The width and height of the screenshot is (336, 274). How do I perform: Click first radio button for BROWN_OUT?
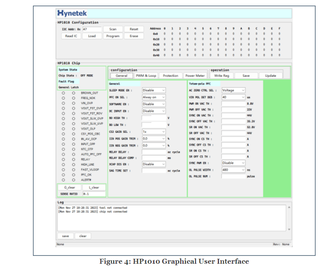coord(63,93)
